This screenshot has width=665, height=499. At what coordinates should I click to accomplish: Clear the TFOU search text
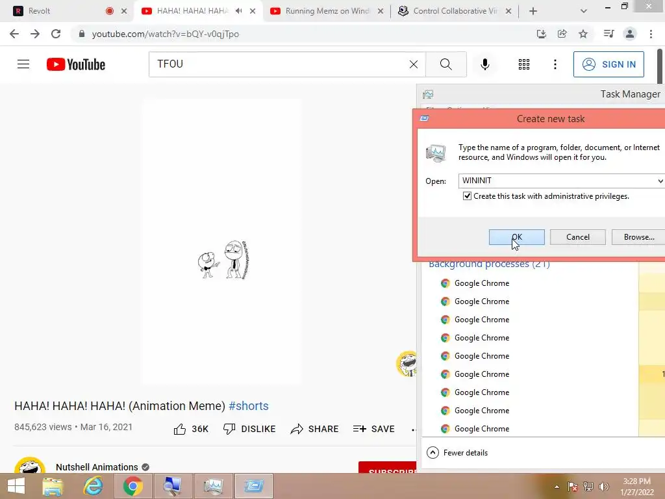pos(414,64)
